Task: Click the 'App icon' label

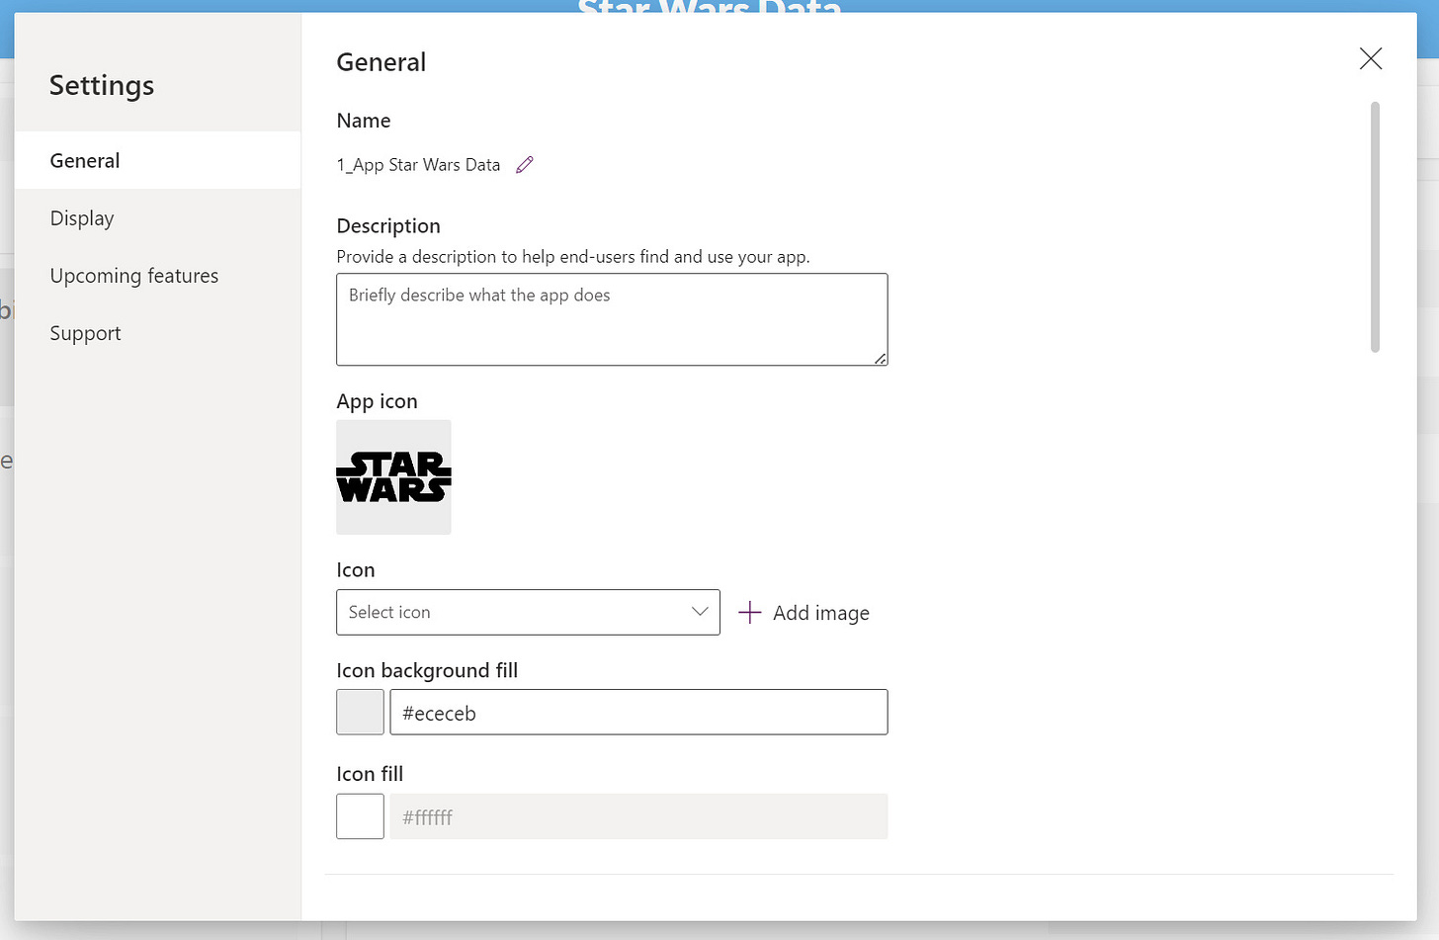Action: 377,401
